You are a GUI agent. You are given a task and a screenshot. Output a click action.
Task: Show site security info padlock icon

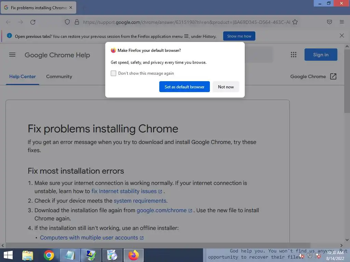tap(77, 22)
